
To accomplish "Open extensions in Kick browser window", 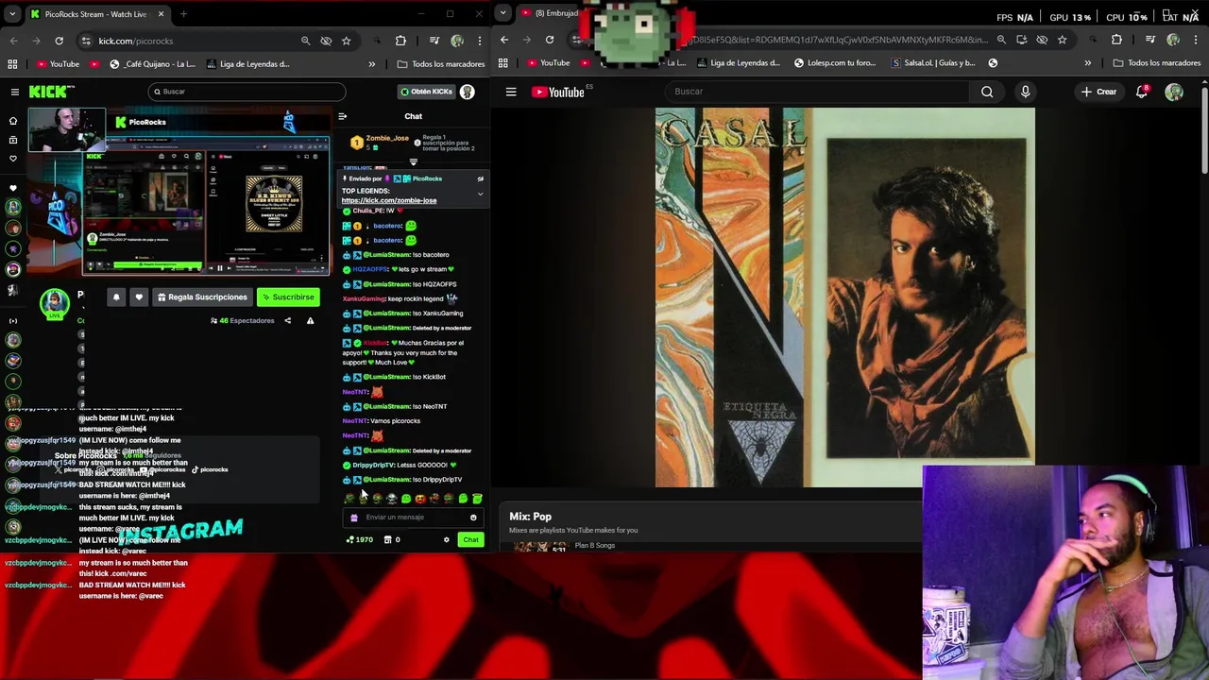I will (400, 41).
